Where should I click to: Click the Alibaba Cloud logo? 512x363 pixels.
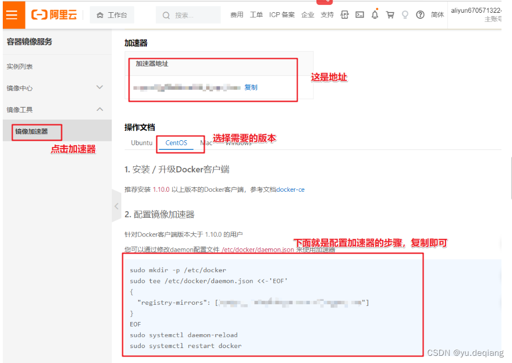click(x=54, y=15)
